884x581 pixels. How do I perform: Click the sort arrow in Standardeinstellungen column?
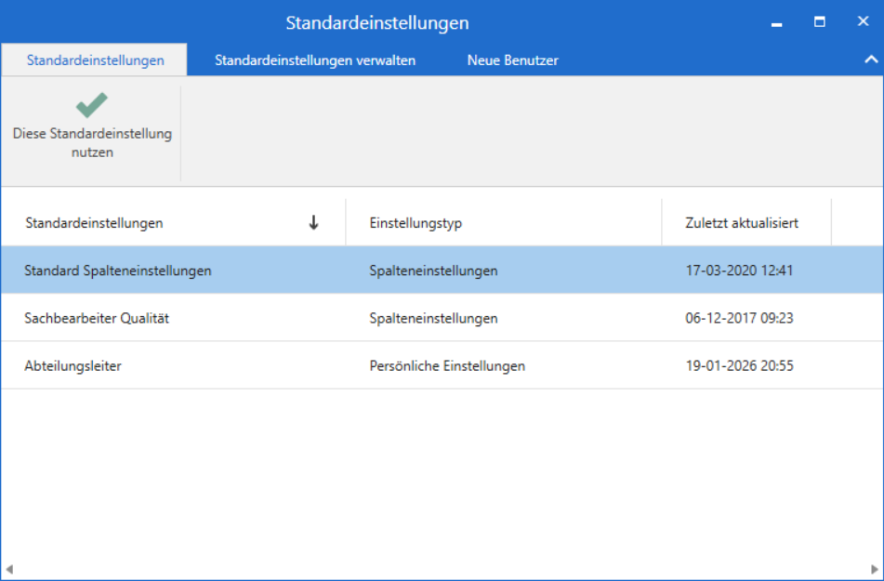[313, 223]
